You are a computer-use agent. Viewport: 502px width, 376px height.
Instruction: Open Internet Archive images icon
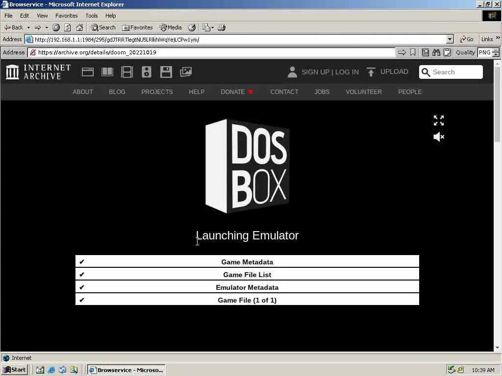click(x=186, y=72)
